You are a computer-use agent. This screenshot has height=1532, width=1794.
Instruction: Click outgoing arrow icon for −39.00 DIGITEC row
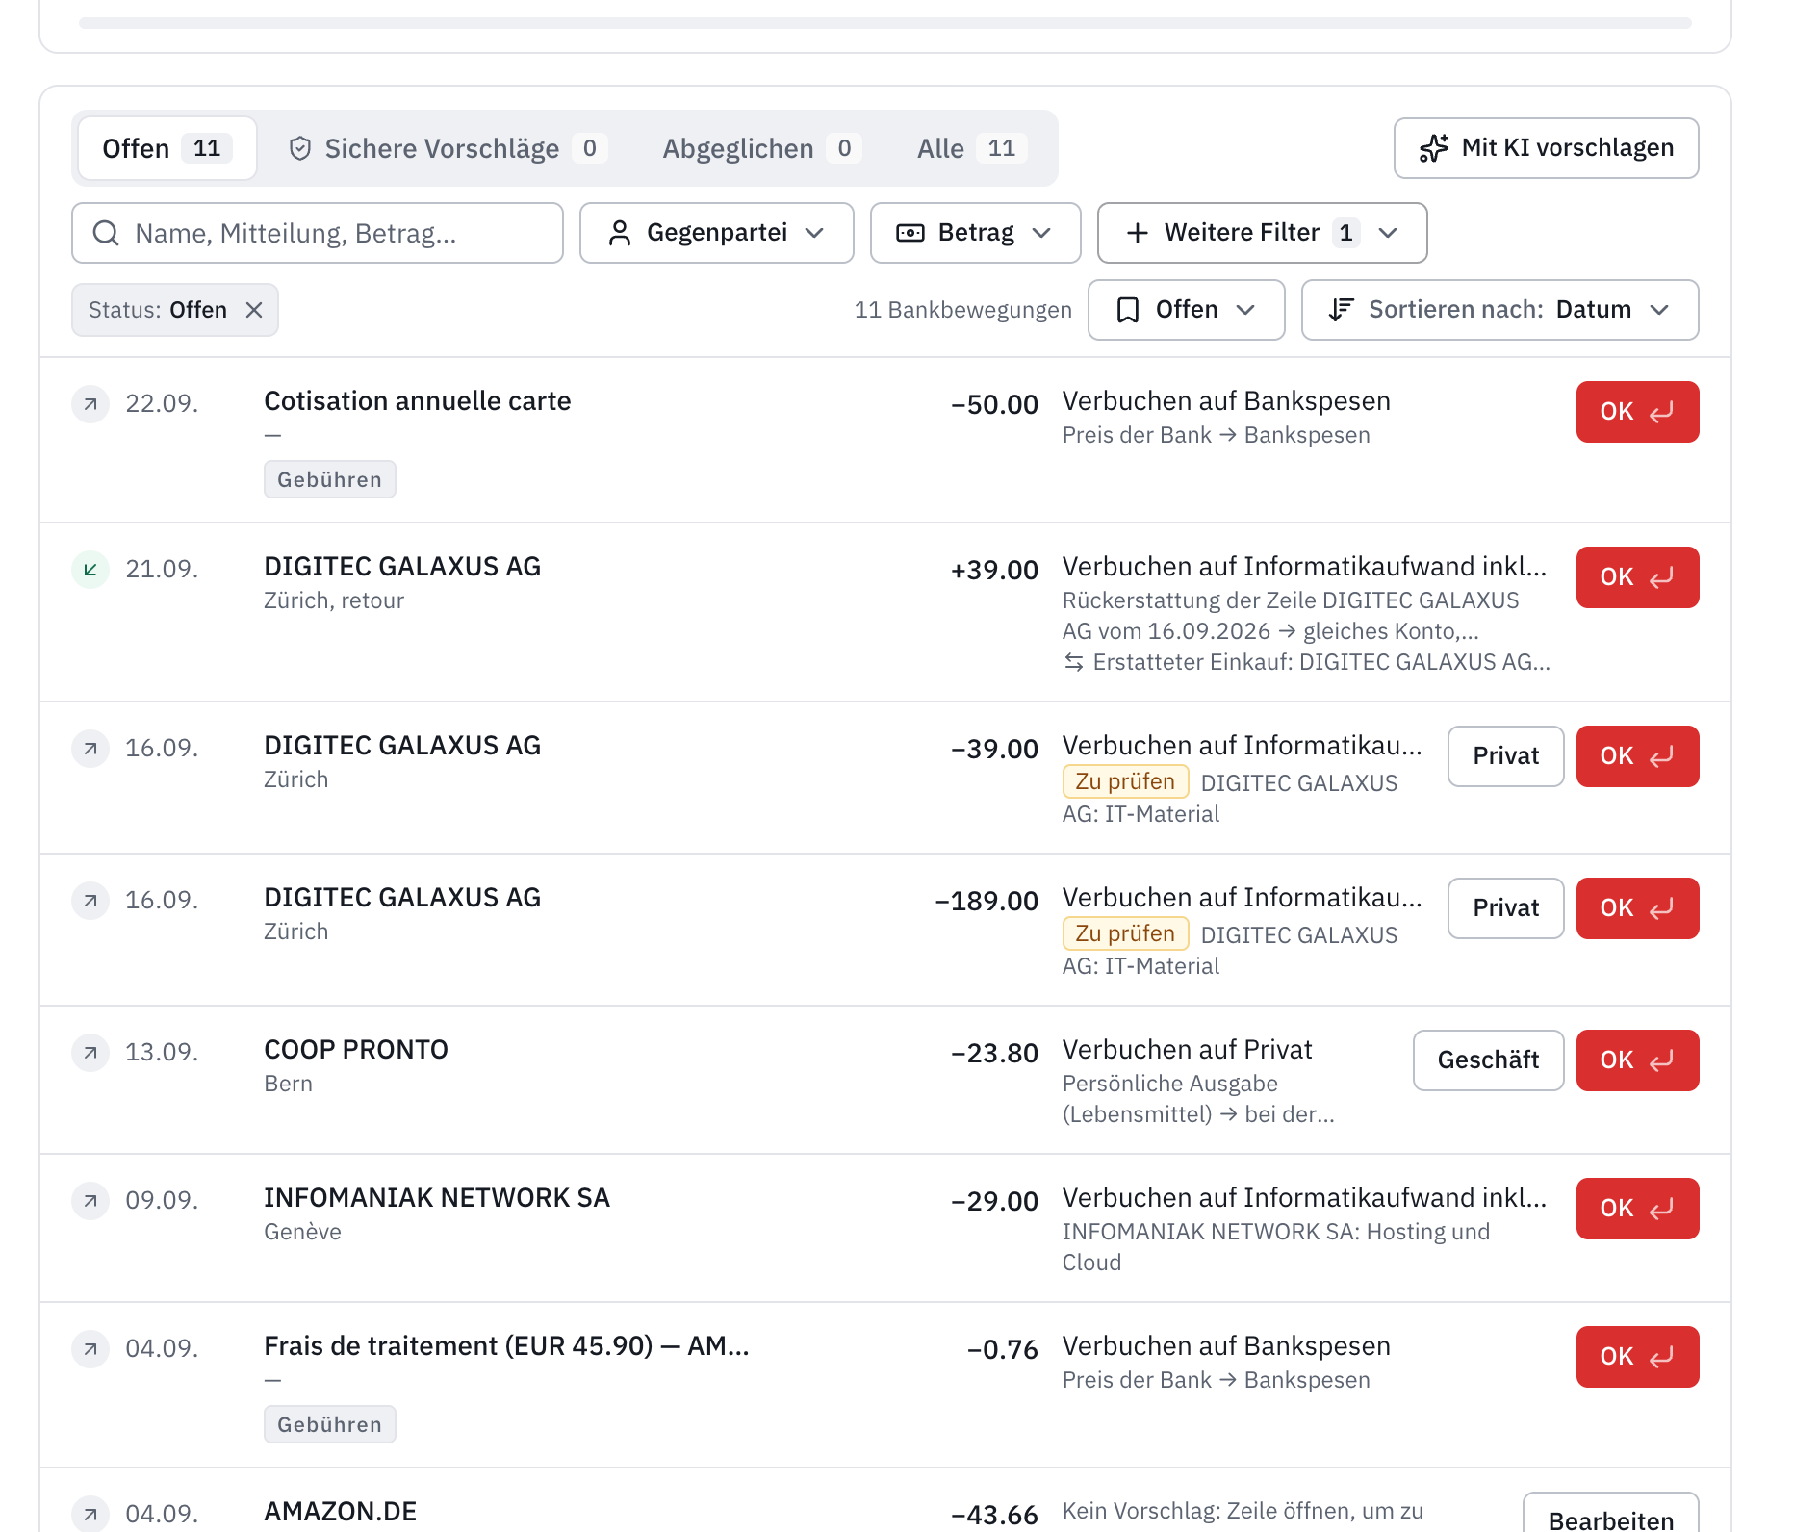pyautogui.click(x=90, y=749)
